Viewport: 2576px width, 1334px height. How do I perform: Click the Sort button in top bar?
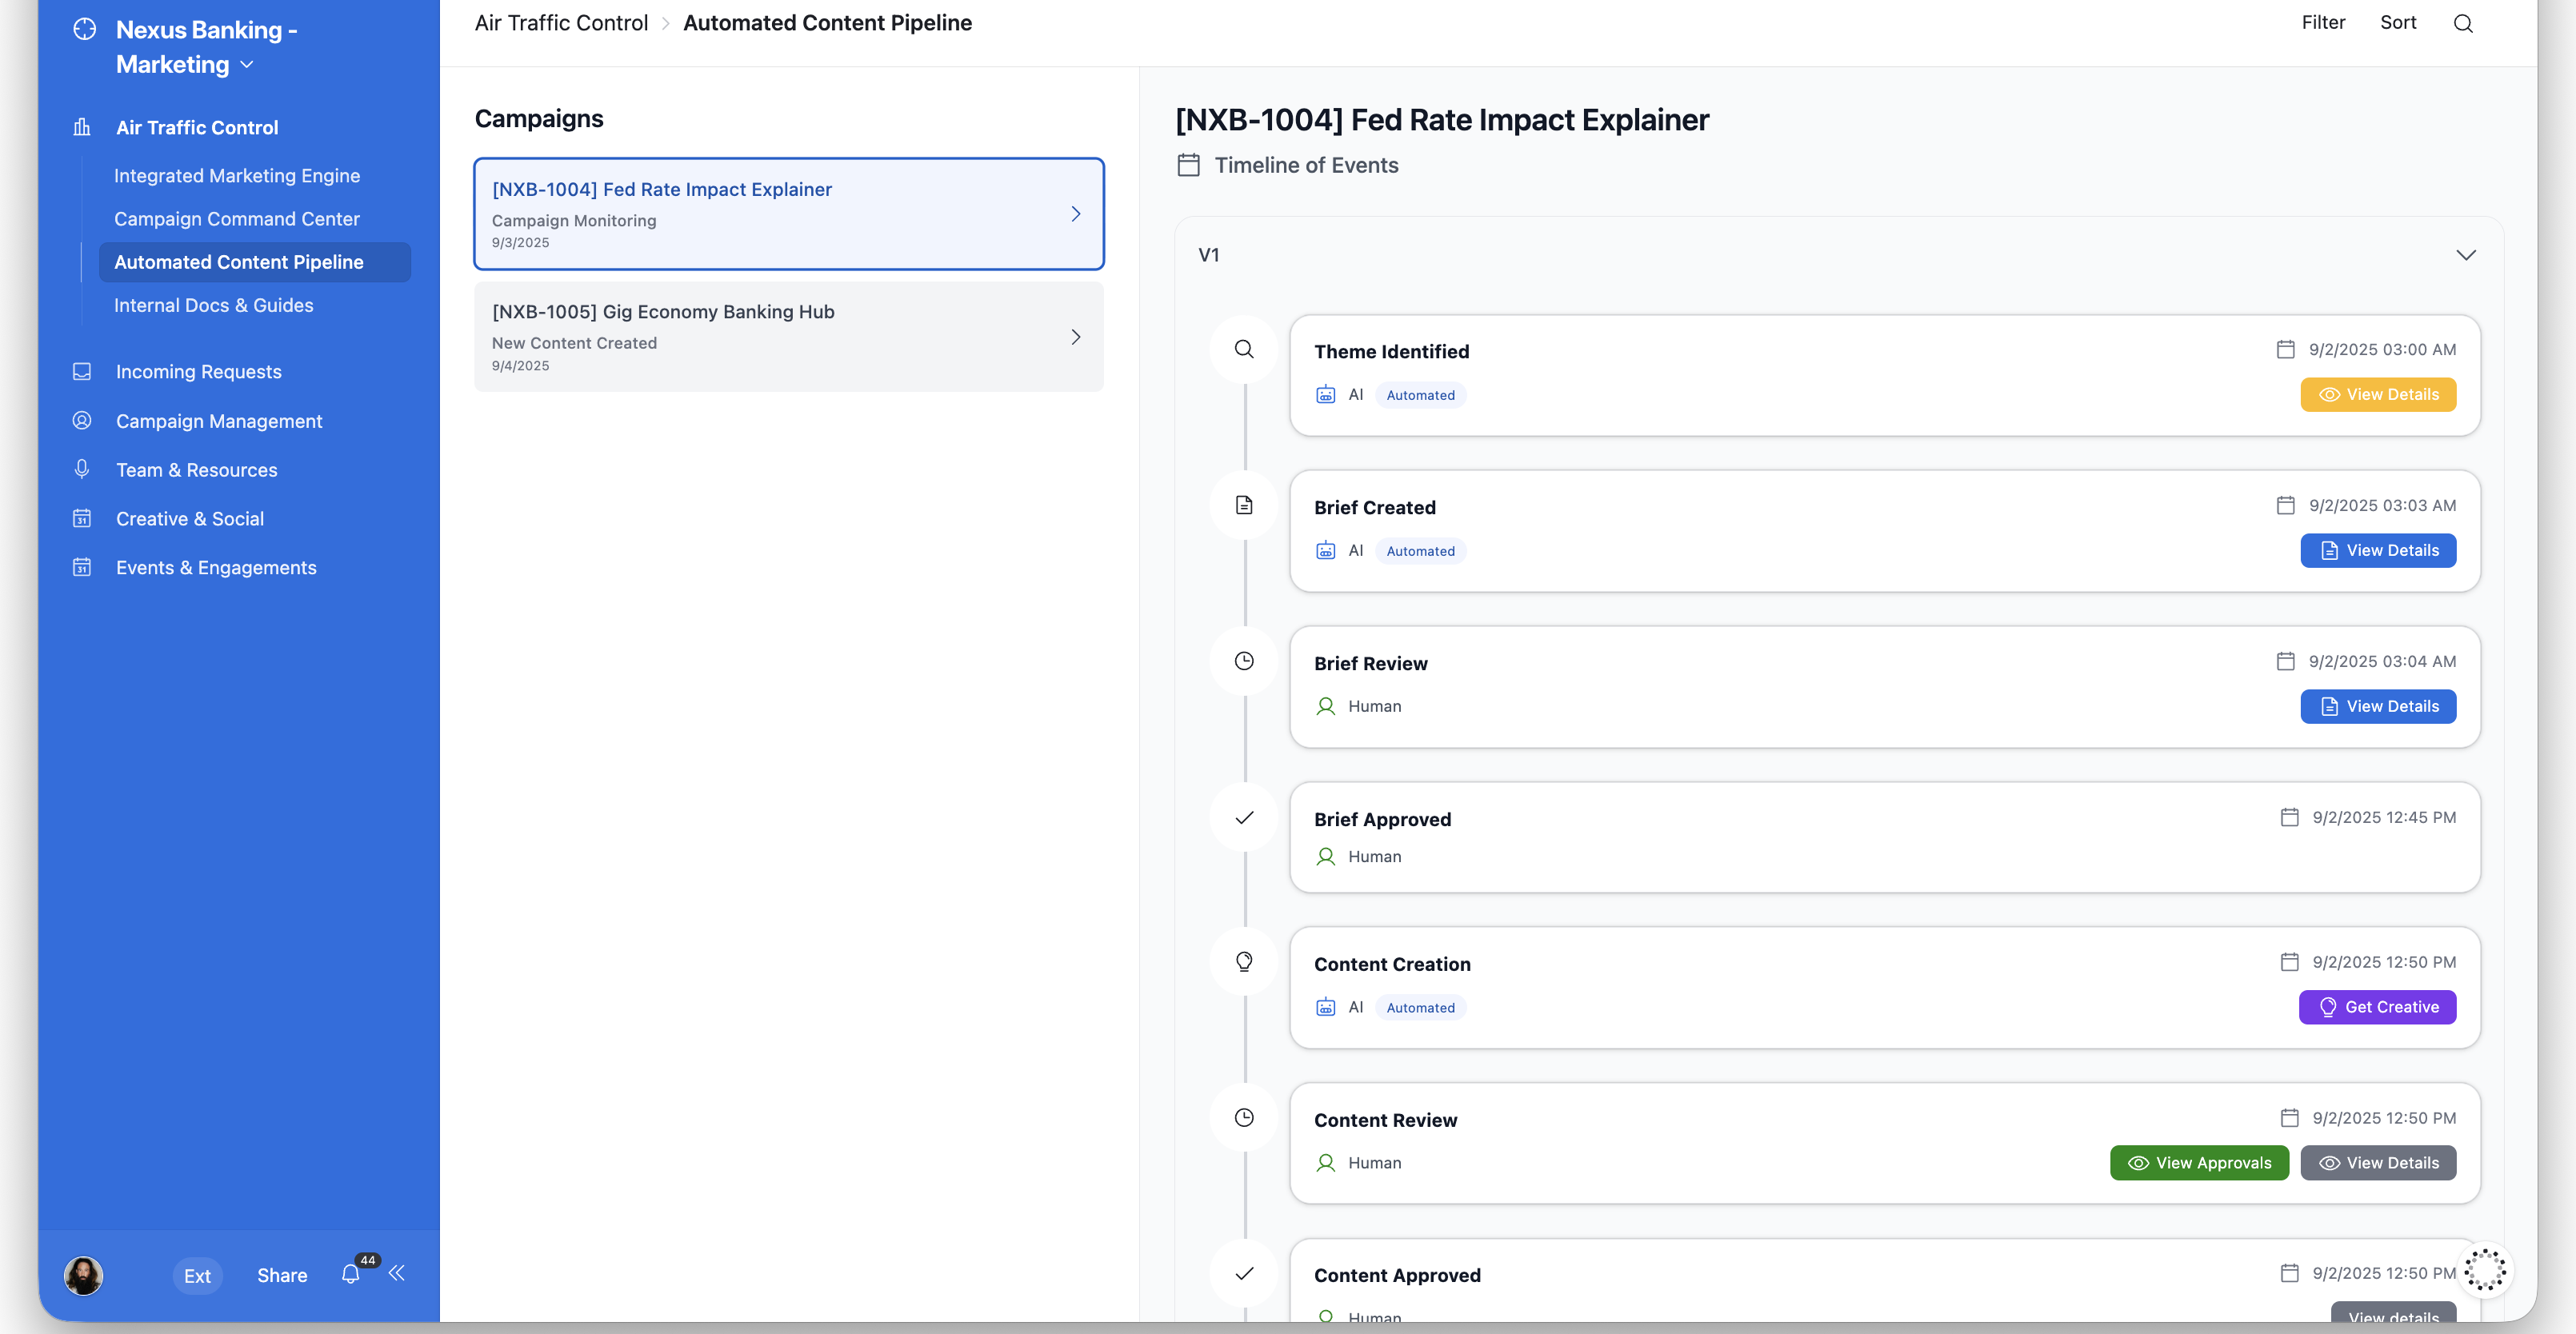(2397, 22)
